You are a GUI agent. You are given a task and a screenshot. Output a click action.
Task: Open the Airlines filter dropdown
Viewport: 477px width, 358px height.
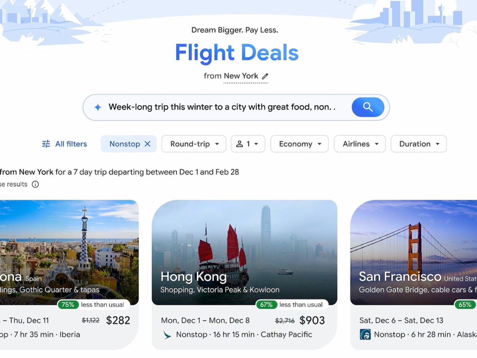click(x=360, y=144)
